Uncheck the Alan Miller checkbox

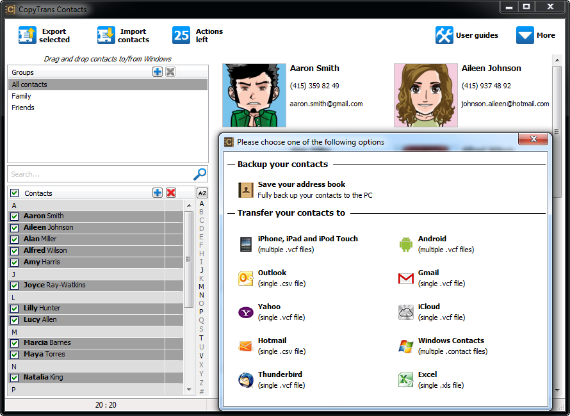[15, 239]
